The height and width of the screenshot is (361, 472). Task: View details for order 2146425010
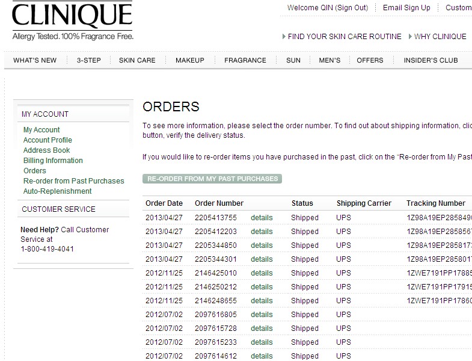pos(262,273)
